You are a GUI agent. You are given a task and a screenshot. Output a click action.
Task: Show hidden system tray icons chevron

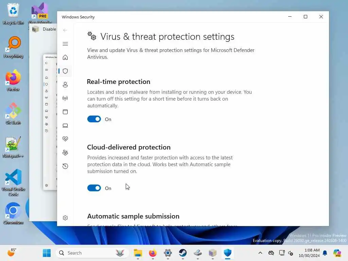(x=260, y=253)
